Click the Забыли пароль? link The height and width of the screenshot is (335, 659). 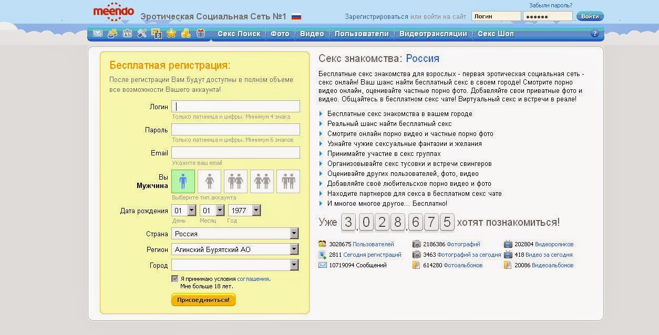[x=551, y=5]
